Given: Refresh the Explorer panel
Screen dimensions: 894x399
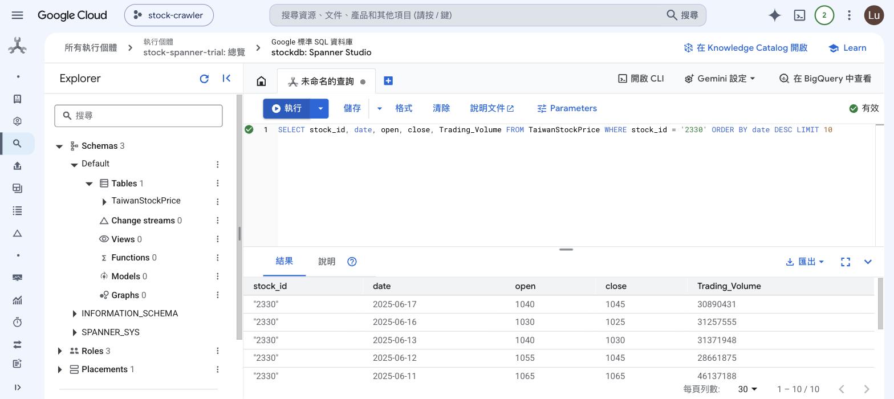Looking at the screenshot, I should [204, 79].
